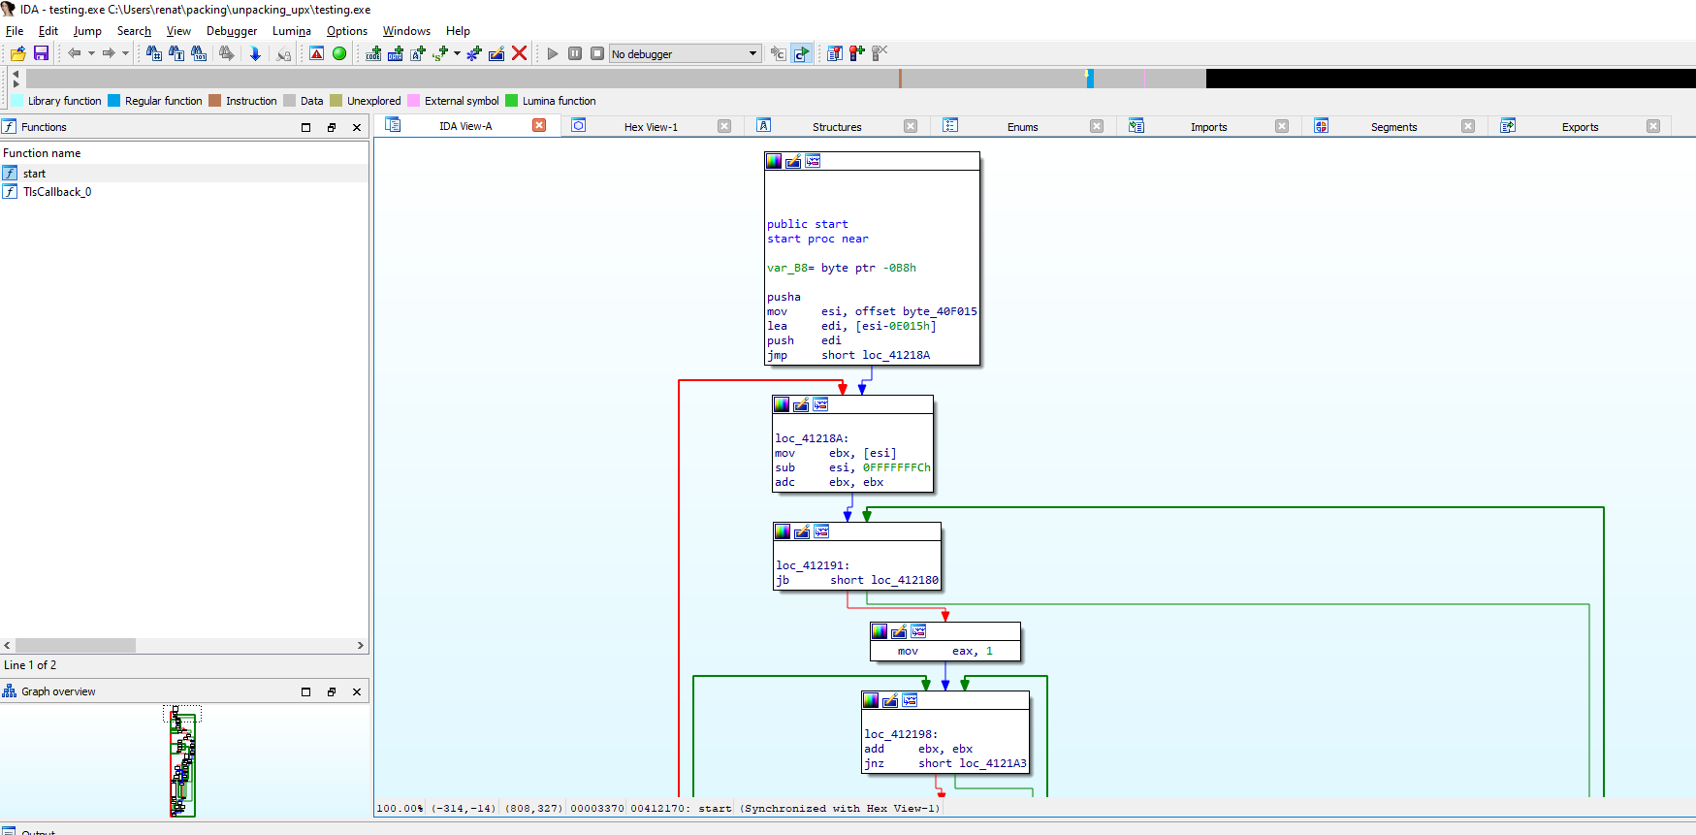Jump back with the left arrow icon
The height and width of the screenshot is (835, 1696).
click(x=74, y=53)
